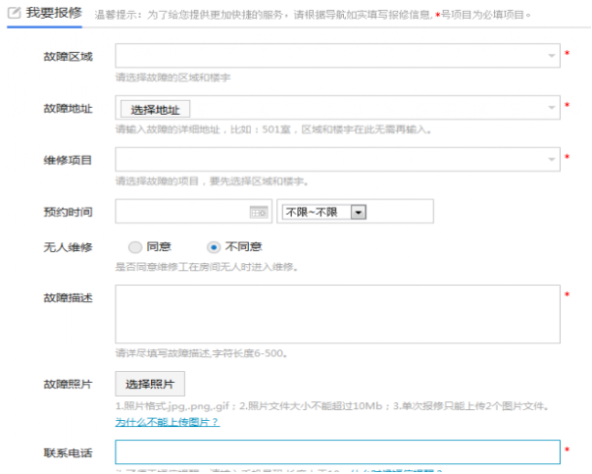
Task: Open the calendar icon in 预约时间
Action: [259, 211]
